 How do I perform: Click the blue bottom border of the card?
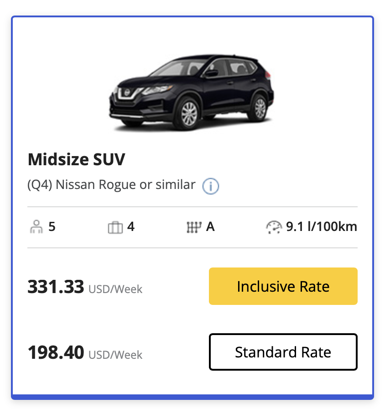(x=192, y=396)
